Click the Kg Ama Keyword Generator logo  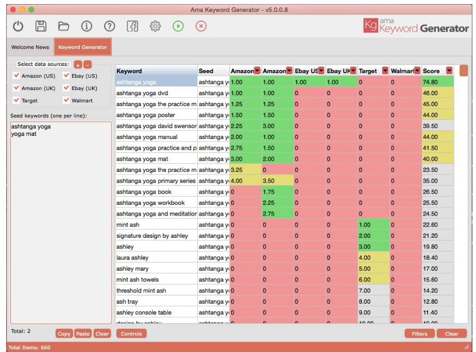coord(416,26)
